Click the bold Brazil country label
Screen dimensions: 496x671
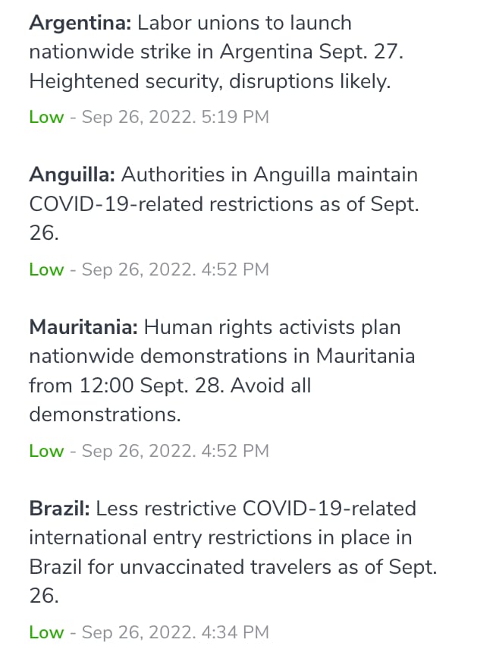pyautogui.click(x=59, y=509)
